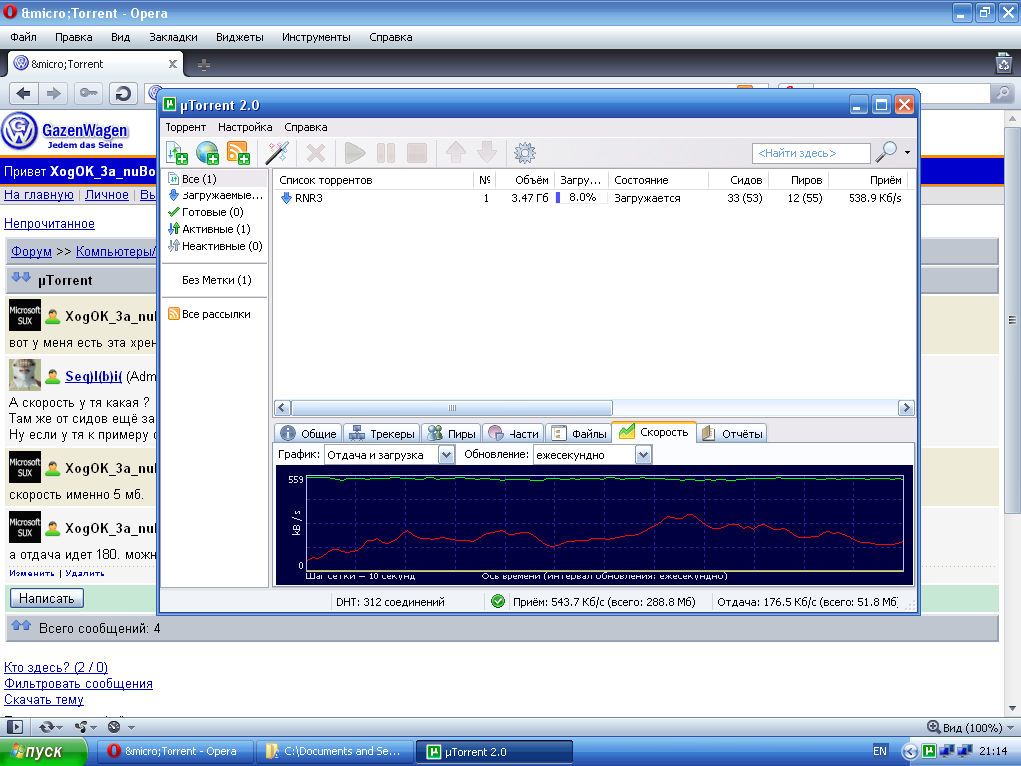Click the RNR3 download progress bar 8.0%
Screen dimensions: 1021x766
[x=581, y=198]
